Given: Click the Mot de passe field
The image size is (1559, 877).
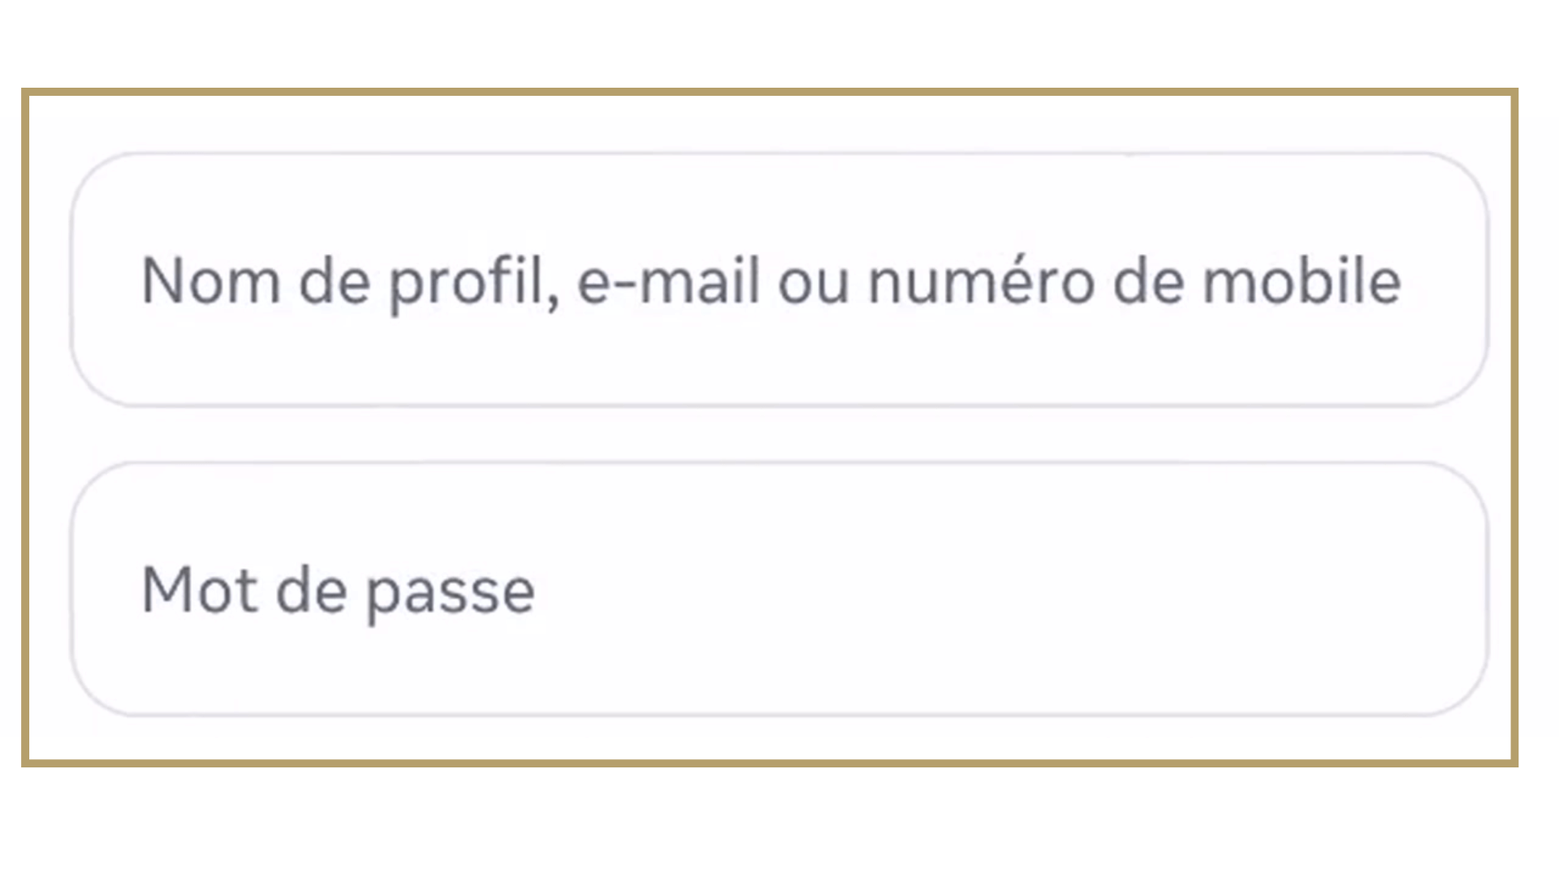Looking at the screenshot, I should (x=779, y=590).
